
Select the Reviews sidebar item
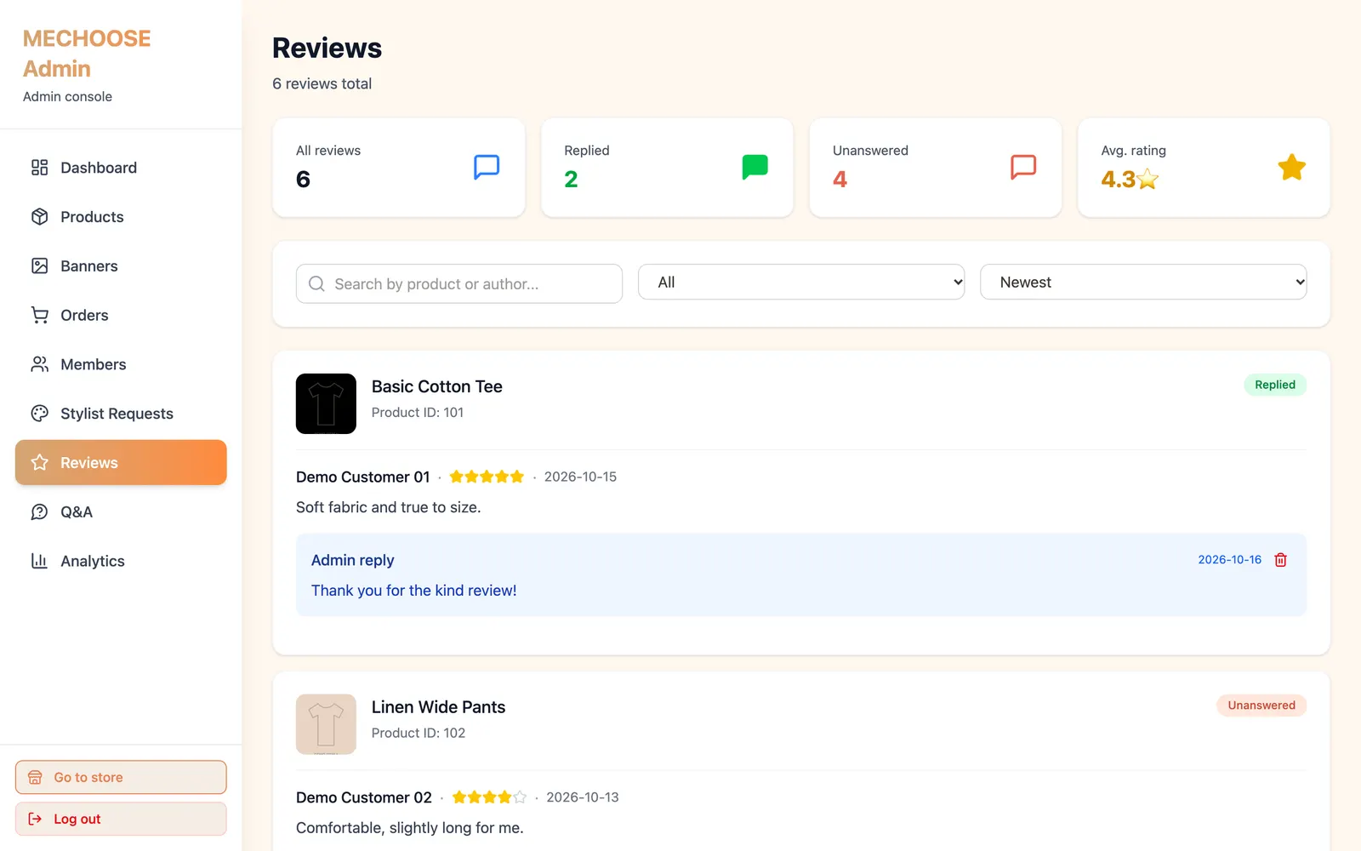point(121,463)
